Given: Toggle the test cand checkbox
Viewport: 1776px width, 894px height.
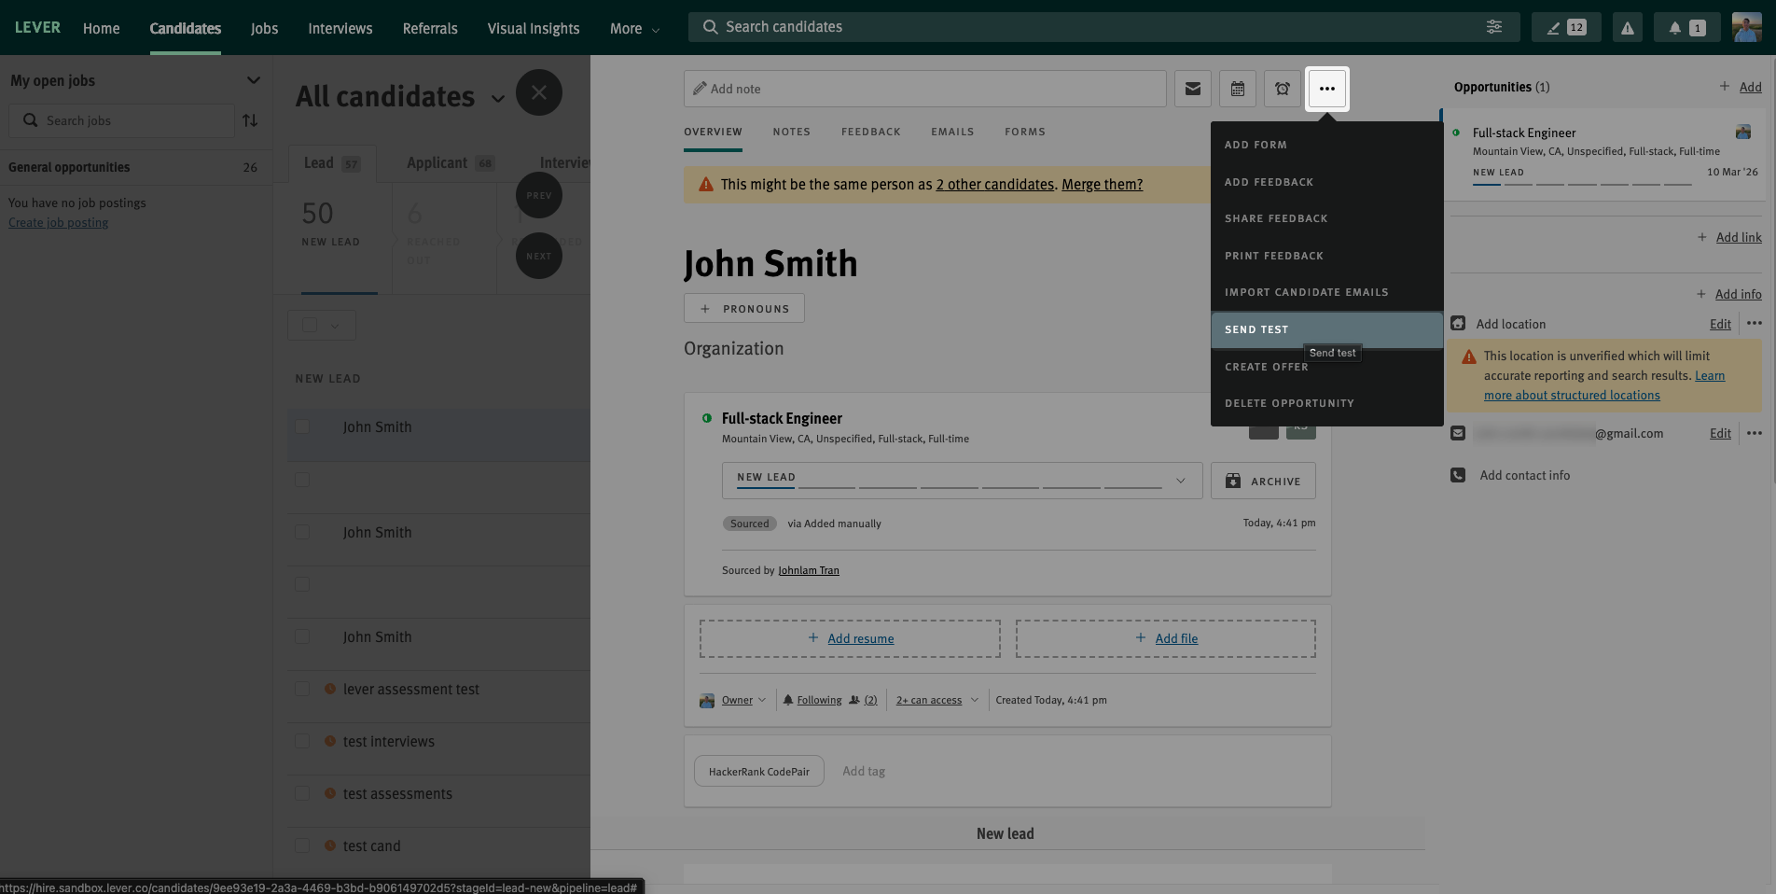Looking at the screenshot, I should coord(302,845).
